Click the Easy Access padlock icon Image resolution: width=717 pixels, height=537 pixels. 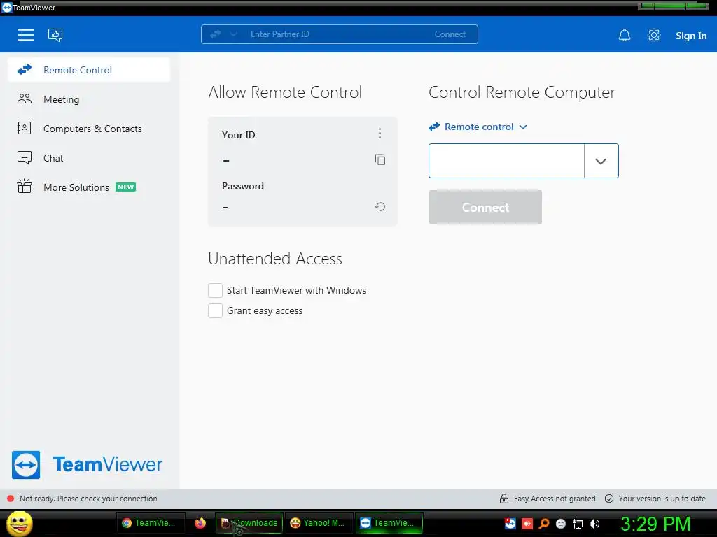click(504, 499)
